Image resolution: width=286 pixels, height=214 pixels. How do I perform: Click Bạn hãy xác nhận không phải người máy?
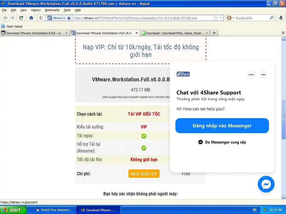pos(140,194)
